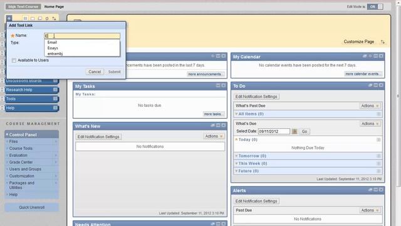Image resolution: width=401 pixels, height=226 pixels.
Task: Open Evaluation in Control Panel
Action: (x=18, y=155)
